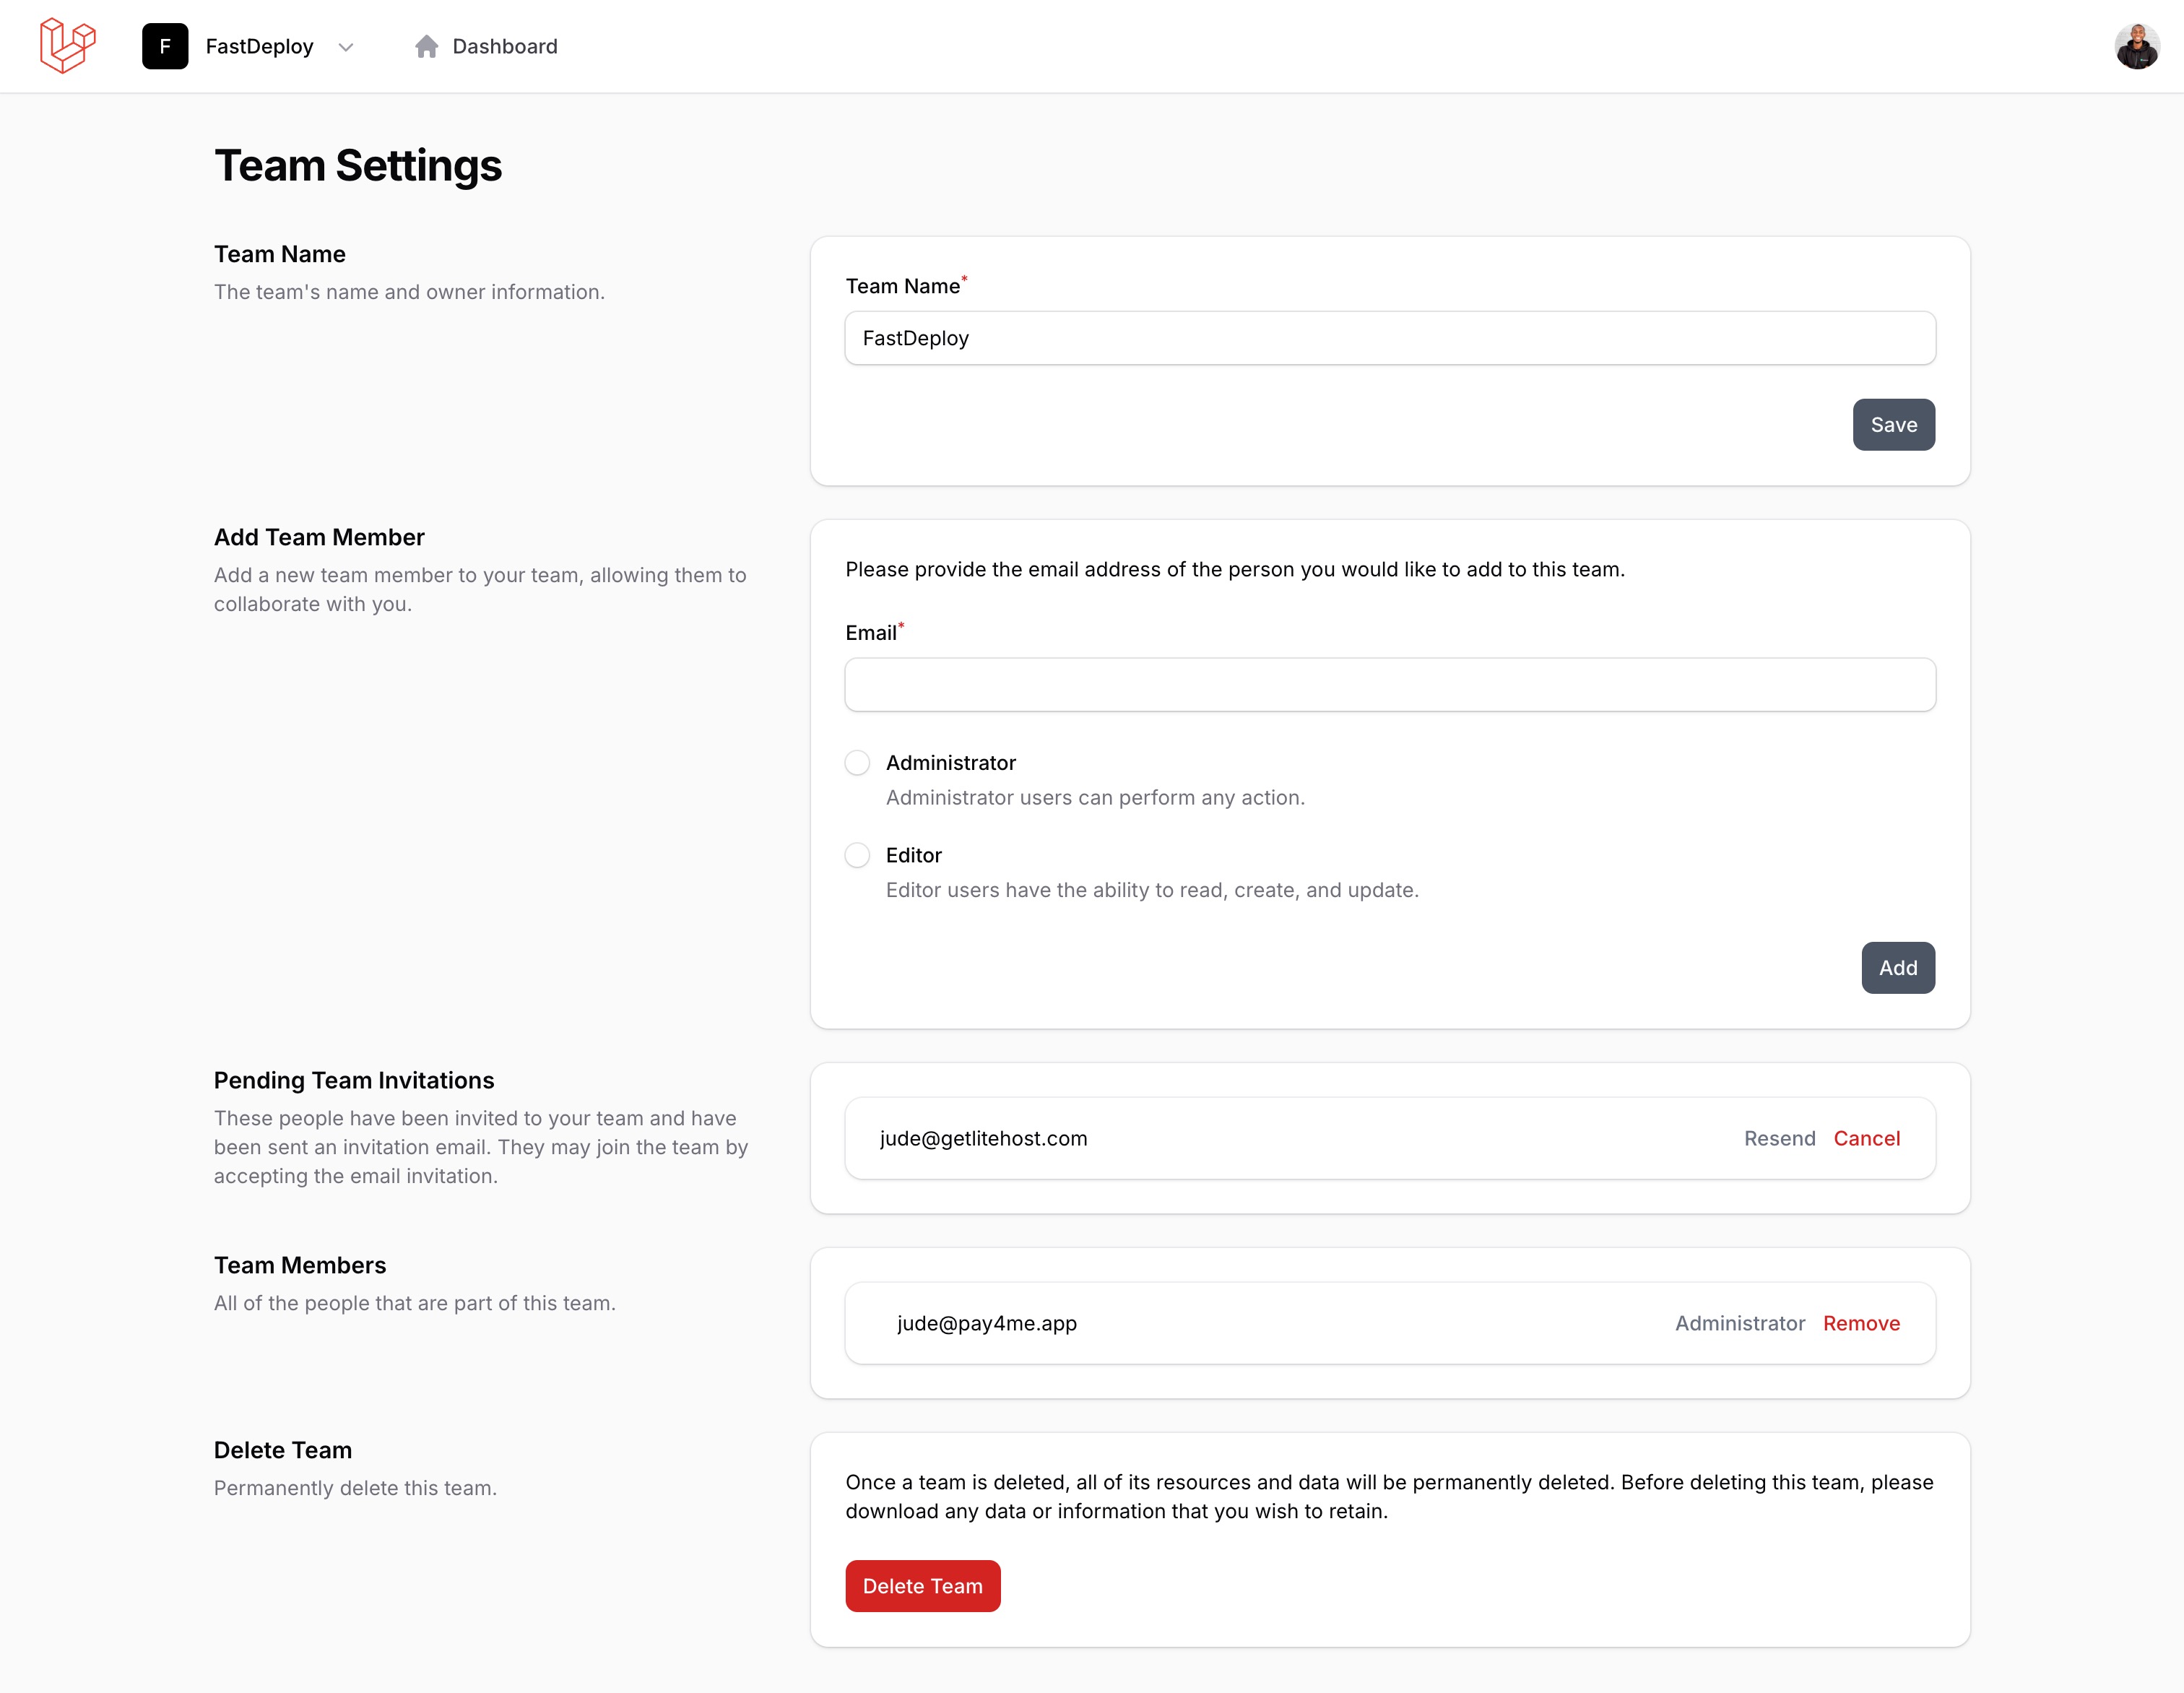Click the black F team avatar

coord(165,46)
